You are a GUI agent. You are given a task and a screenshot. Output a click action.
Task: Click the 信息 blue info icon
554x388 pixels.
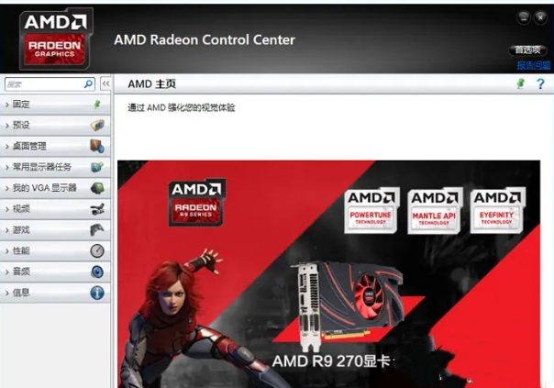click(x=97, y=293)
